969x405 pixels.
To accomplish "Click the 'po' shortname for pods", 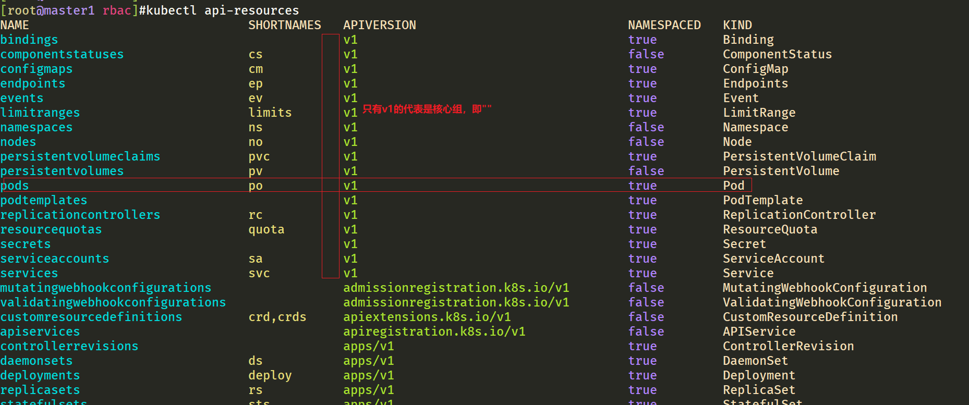I will pos(256,186).
